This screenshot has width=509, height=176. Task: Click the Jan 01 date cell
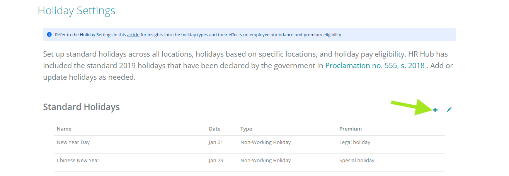tap(216, 142)
